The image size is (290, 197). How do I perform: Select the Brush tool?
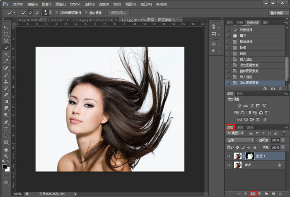pyautogui.click(x=6, y=75)
